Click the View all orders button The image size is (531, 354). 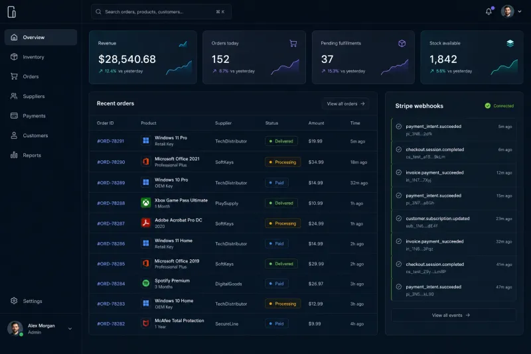coord(345,104)
